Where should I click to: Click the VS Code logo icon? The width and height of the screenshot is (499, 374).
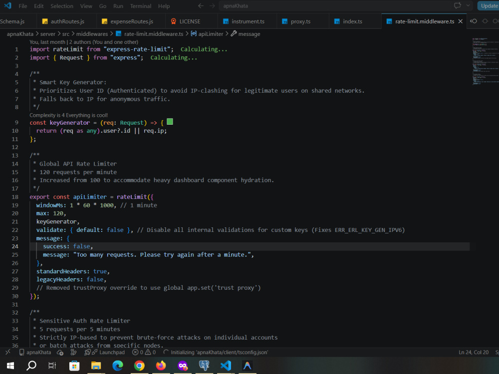tap(7, 5)
